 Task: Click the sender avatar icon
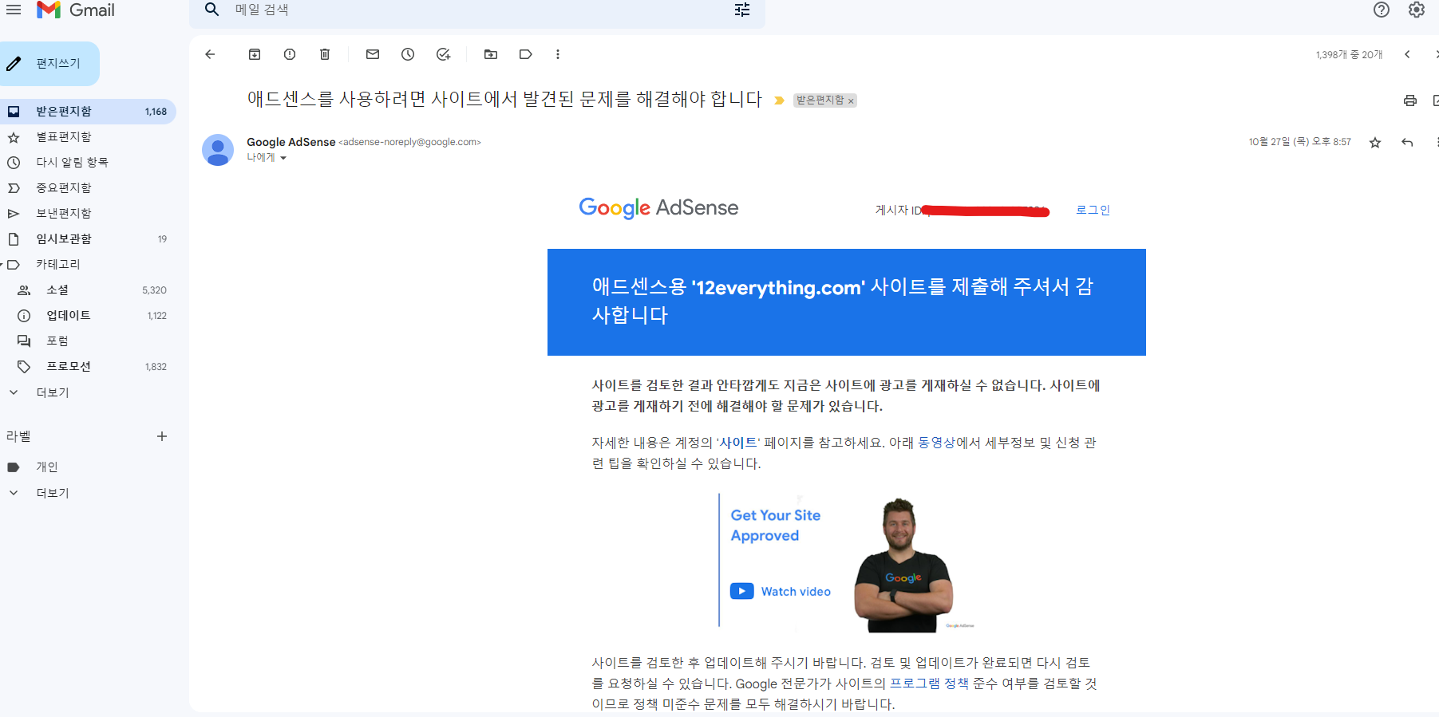218,150
